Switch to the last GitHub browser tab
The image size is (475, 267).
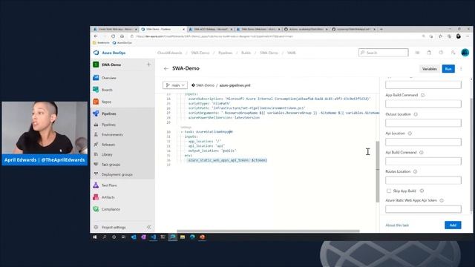tap(353, 29)
